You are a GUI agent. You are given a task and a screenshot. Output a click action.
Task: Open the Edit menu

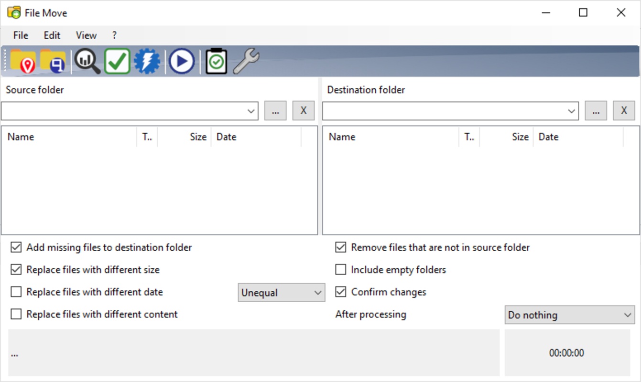(52, 35)
